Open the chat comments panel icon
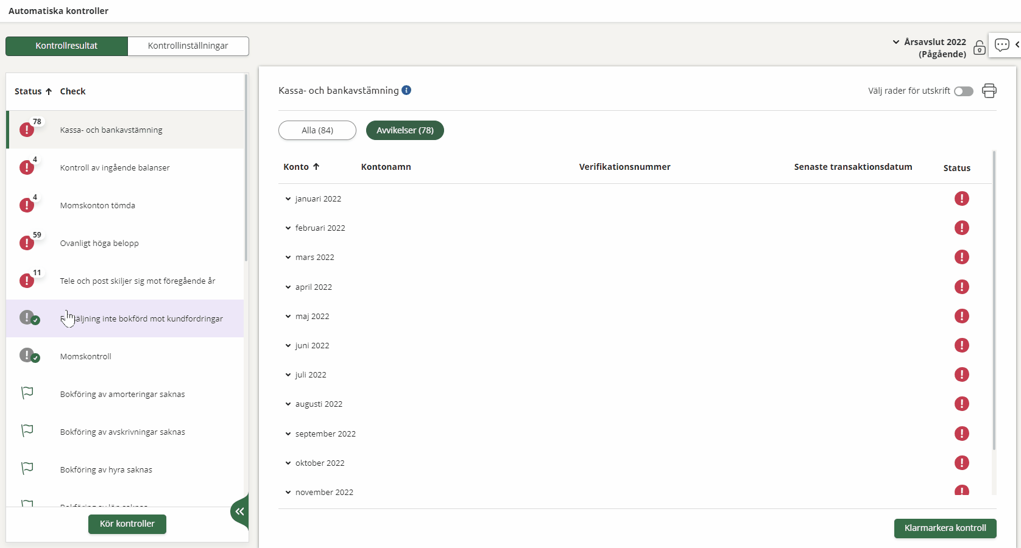 tap(1002, 45)
